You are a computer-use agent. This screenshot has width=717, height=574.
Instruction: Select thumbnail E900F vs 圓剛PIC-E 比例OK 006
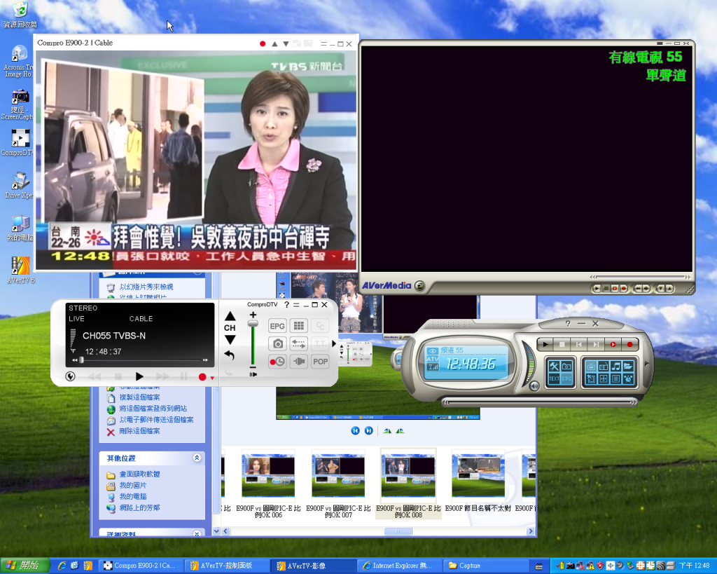click(268, 484)
